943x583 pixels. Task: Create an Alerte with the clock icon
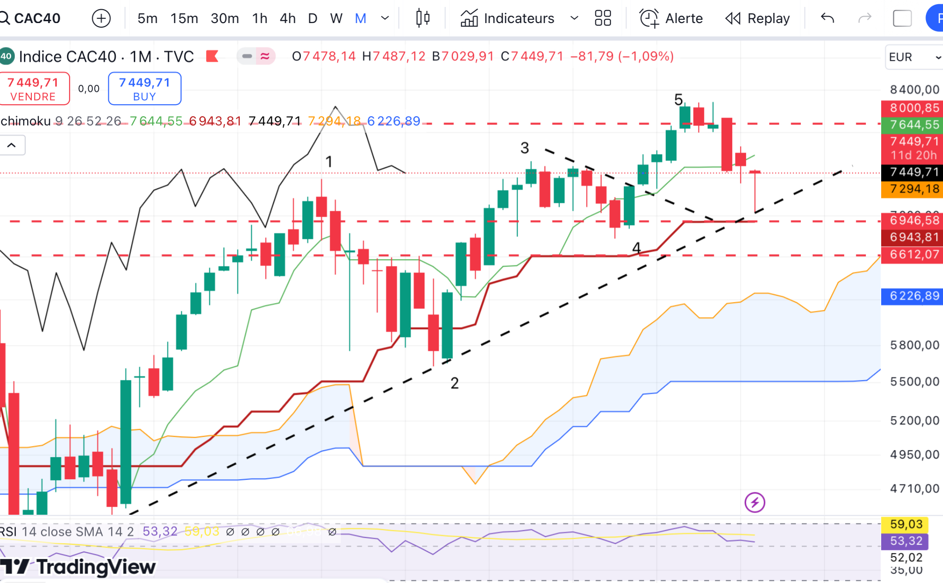tap(671, 18)
